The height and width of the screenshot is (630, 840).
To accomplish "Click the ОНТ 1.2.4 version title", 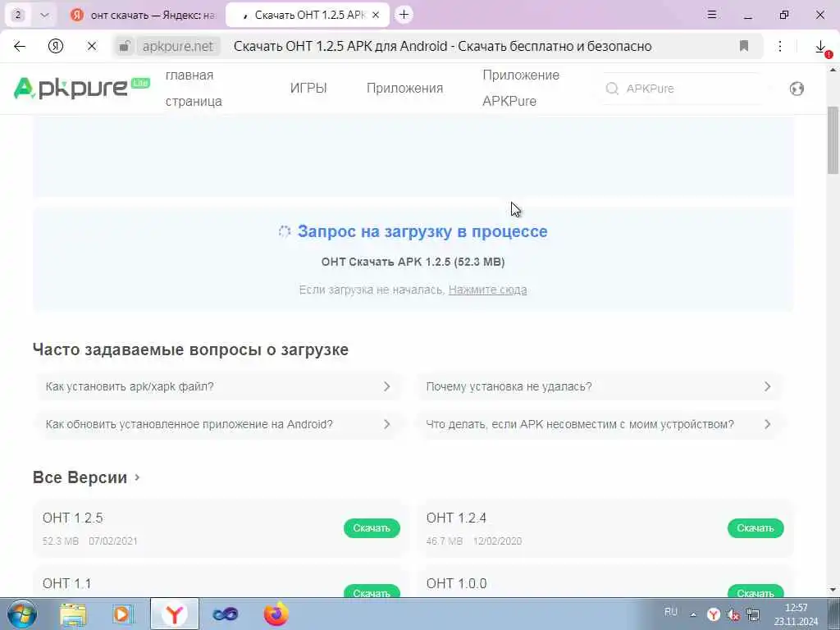I will point(456,518).
